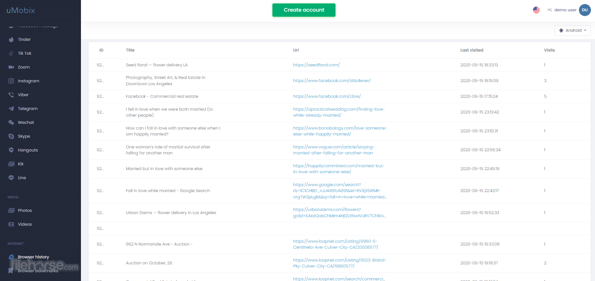This screenshot has height=281, width=595.
Task: Click the title "Facebook - Commercial real estate"
Action: click(x=162, y=96)
